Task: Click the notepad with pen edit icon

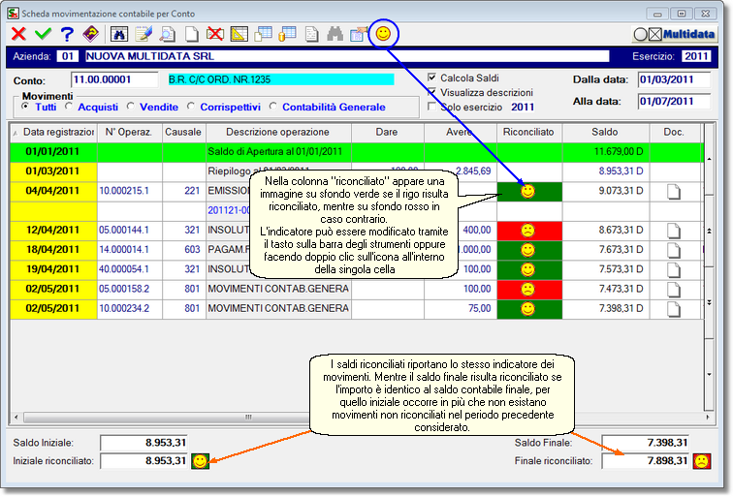Action: point(143,34)
